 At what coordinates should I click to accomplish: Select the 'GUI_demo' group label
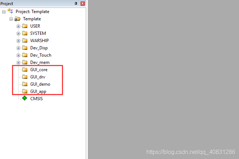coord(40,84)
